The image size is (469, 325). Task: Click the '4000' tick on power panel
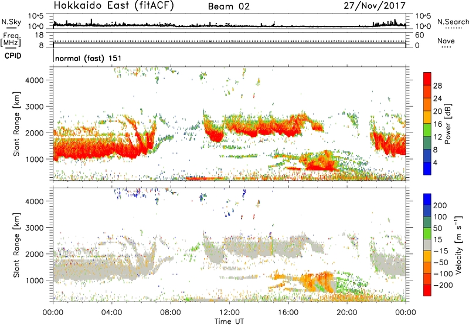click(34, 80)
